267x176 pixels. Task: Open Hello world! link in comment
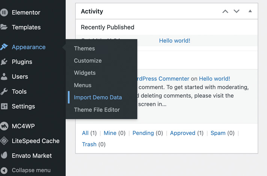click(x=214, y=79)
